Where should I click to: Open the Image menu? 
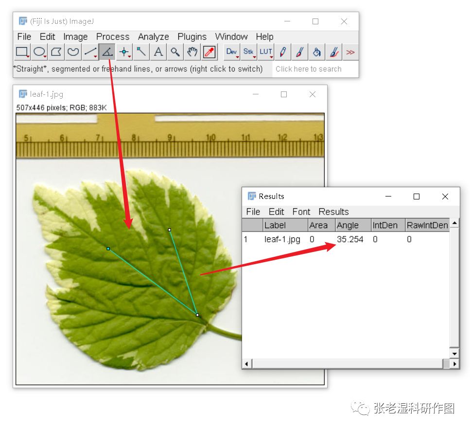point(75,36)
